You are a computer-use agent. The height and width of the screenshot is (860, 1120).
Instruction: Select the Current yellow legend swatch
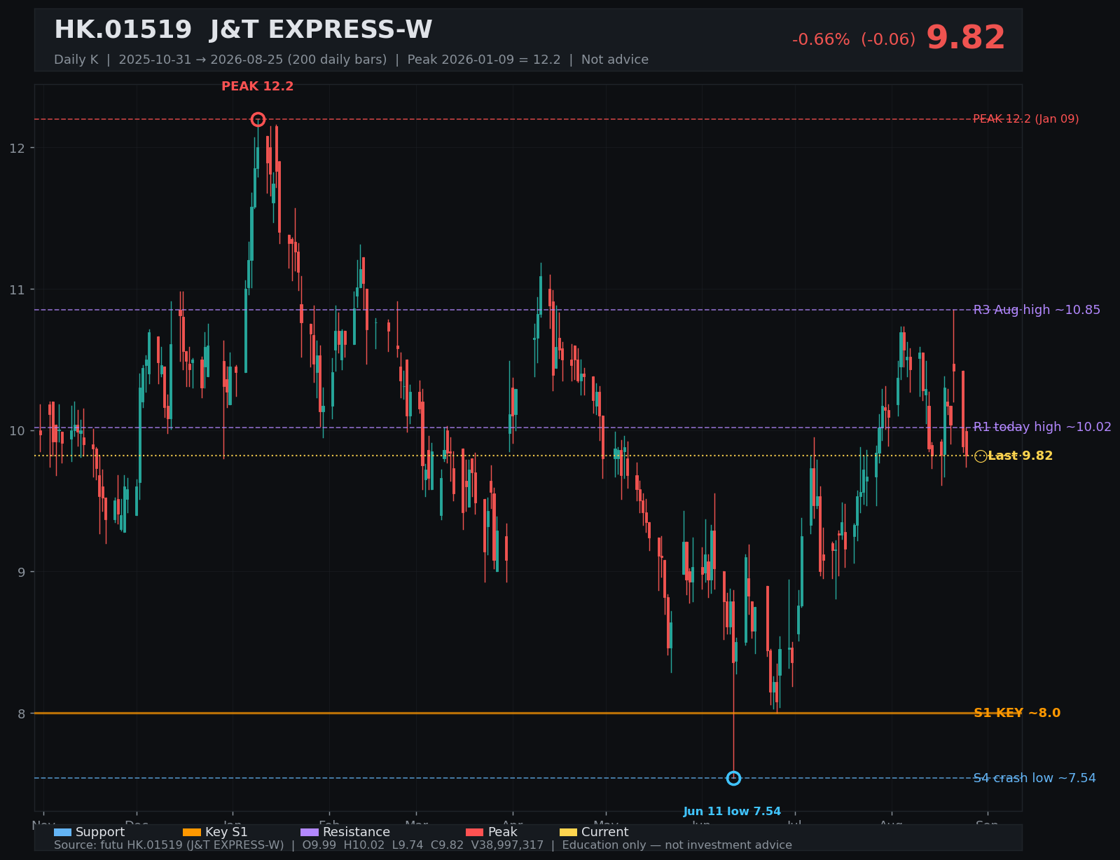click(569, 832)
